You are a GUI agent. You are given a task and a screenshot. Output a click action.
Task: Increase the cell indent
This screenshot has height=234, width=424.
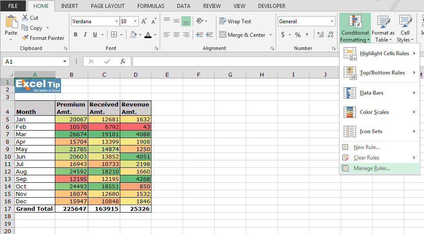click(209, 35)
